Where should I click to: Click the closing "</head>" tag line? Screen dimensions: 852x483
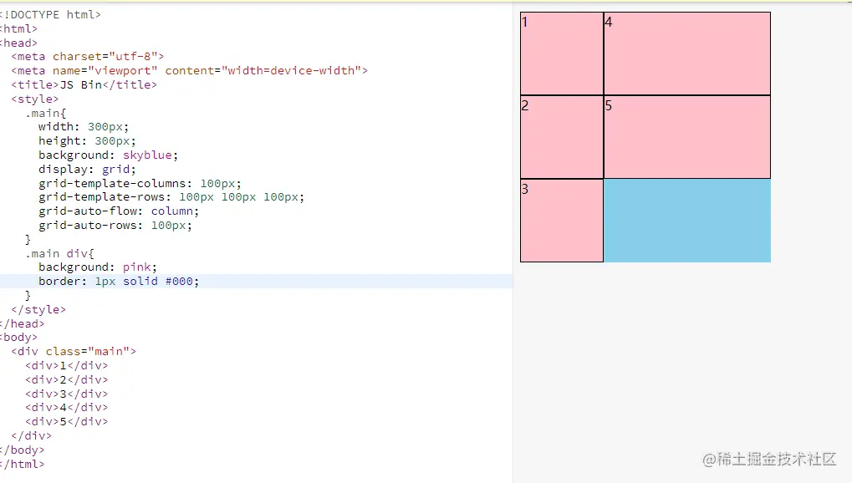22,324
